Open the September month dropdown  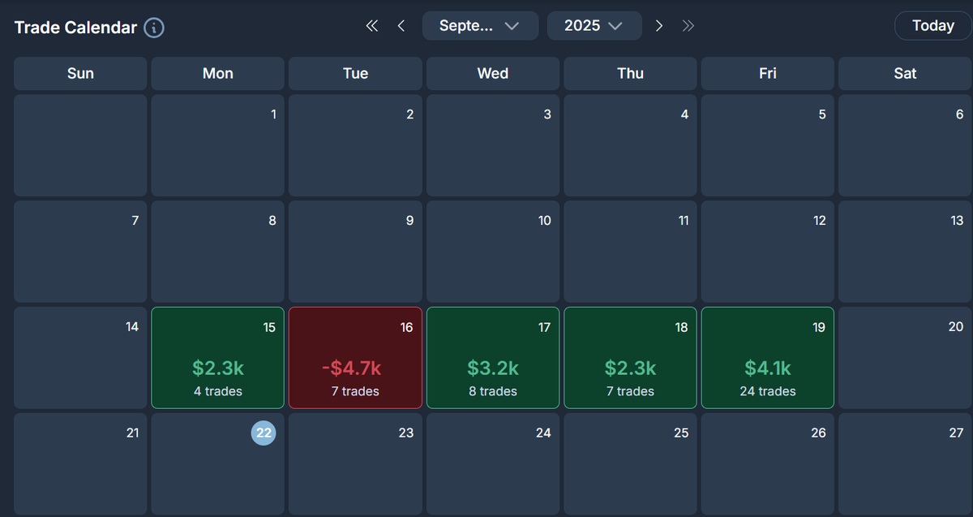pyautogui.click(x=480, y=26)
